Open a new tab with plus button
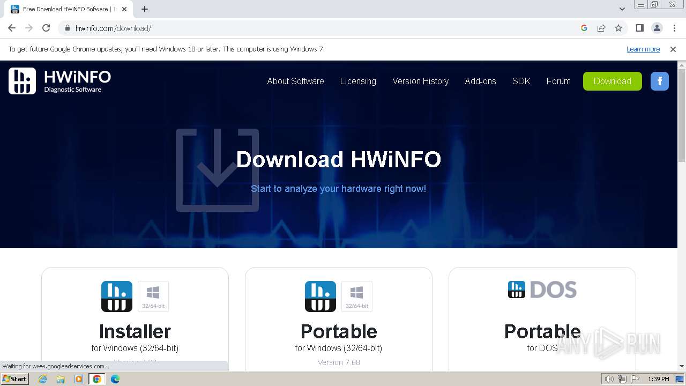 tap(144, 9)
